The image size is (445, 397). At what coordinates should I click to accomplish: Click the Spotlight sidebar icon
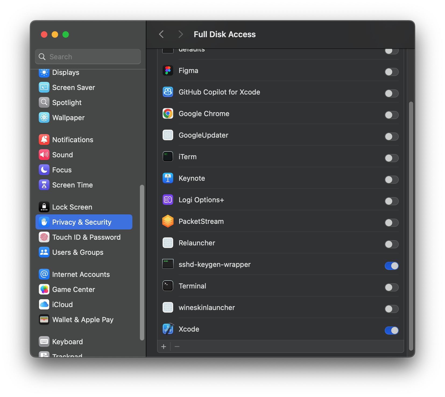(x=44, y=102)
